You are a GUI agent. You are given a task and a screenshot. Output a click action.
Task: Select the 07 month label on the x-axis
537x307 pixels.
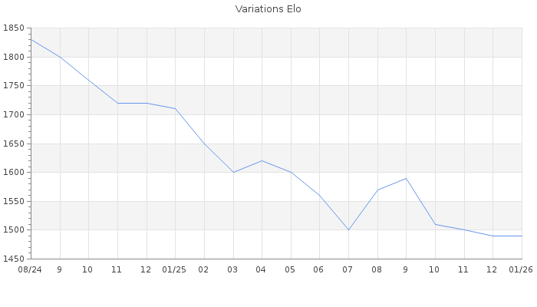(348, 269)
